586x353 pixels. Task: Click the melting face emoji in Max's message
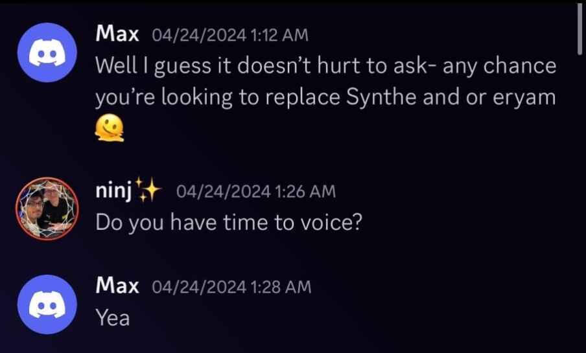109,128
